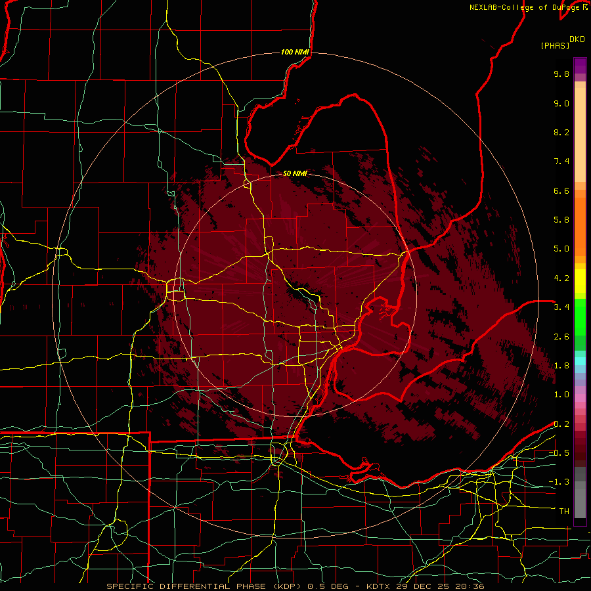
Task: Pick the bright green segment of the color bar
Action: (580, 317)
